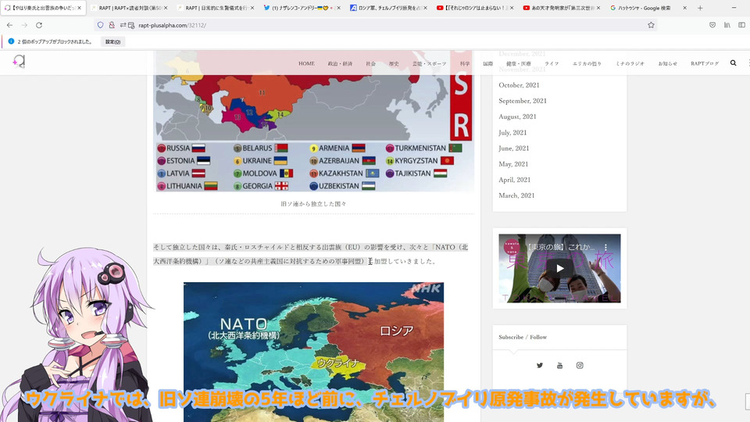Switch to the ナザレンコ・アンドリー Twitter tab
Screen dimensions: 750x422
302,8
